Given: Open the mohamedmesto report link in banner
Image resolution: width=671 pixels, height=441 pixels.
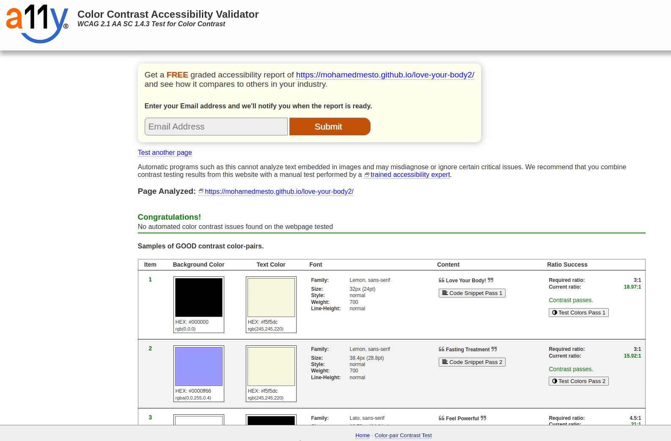Looking at the screenshot, I should (385, 75).
